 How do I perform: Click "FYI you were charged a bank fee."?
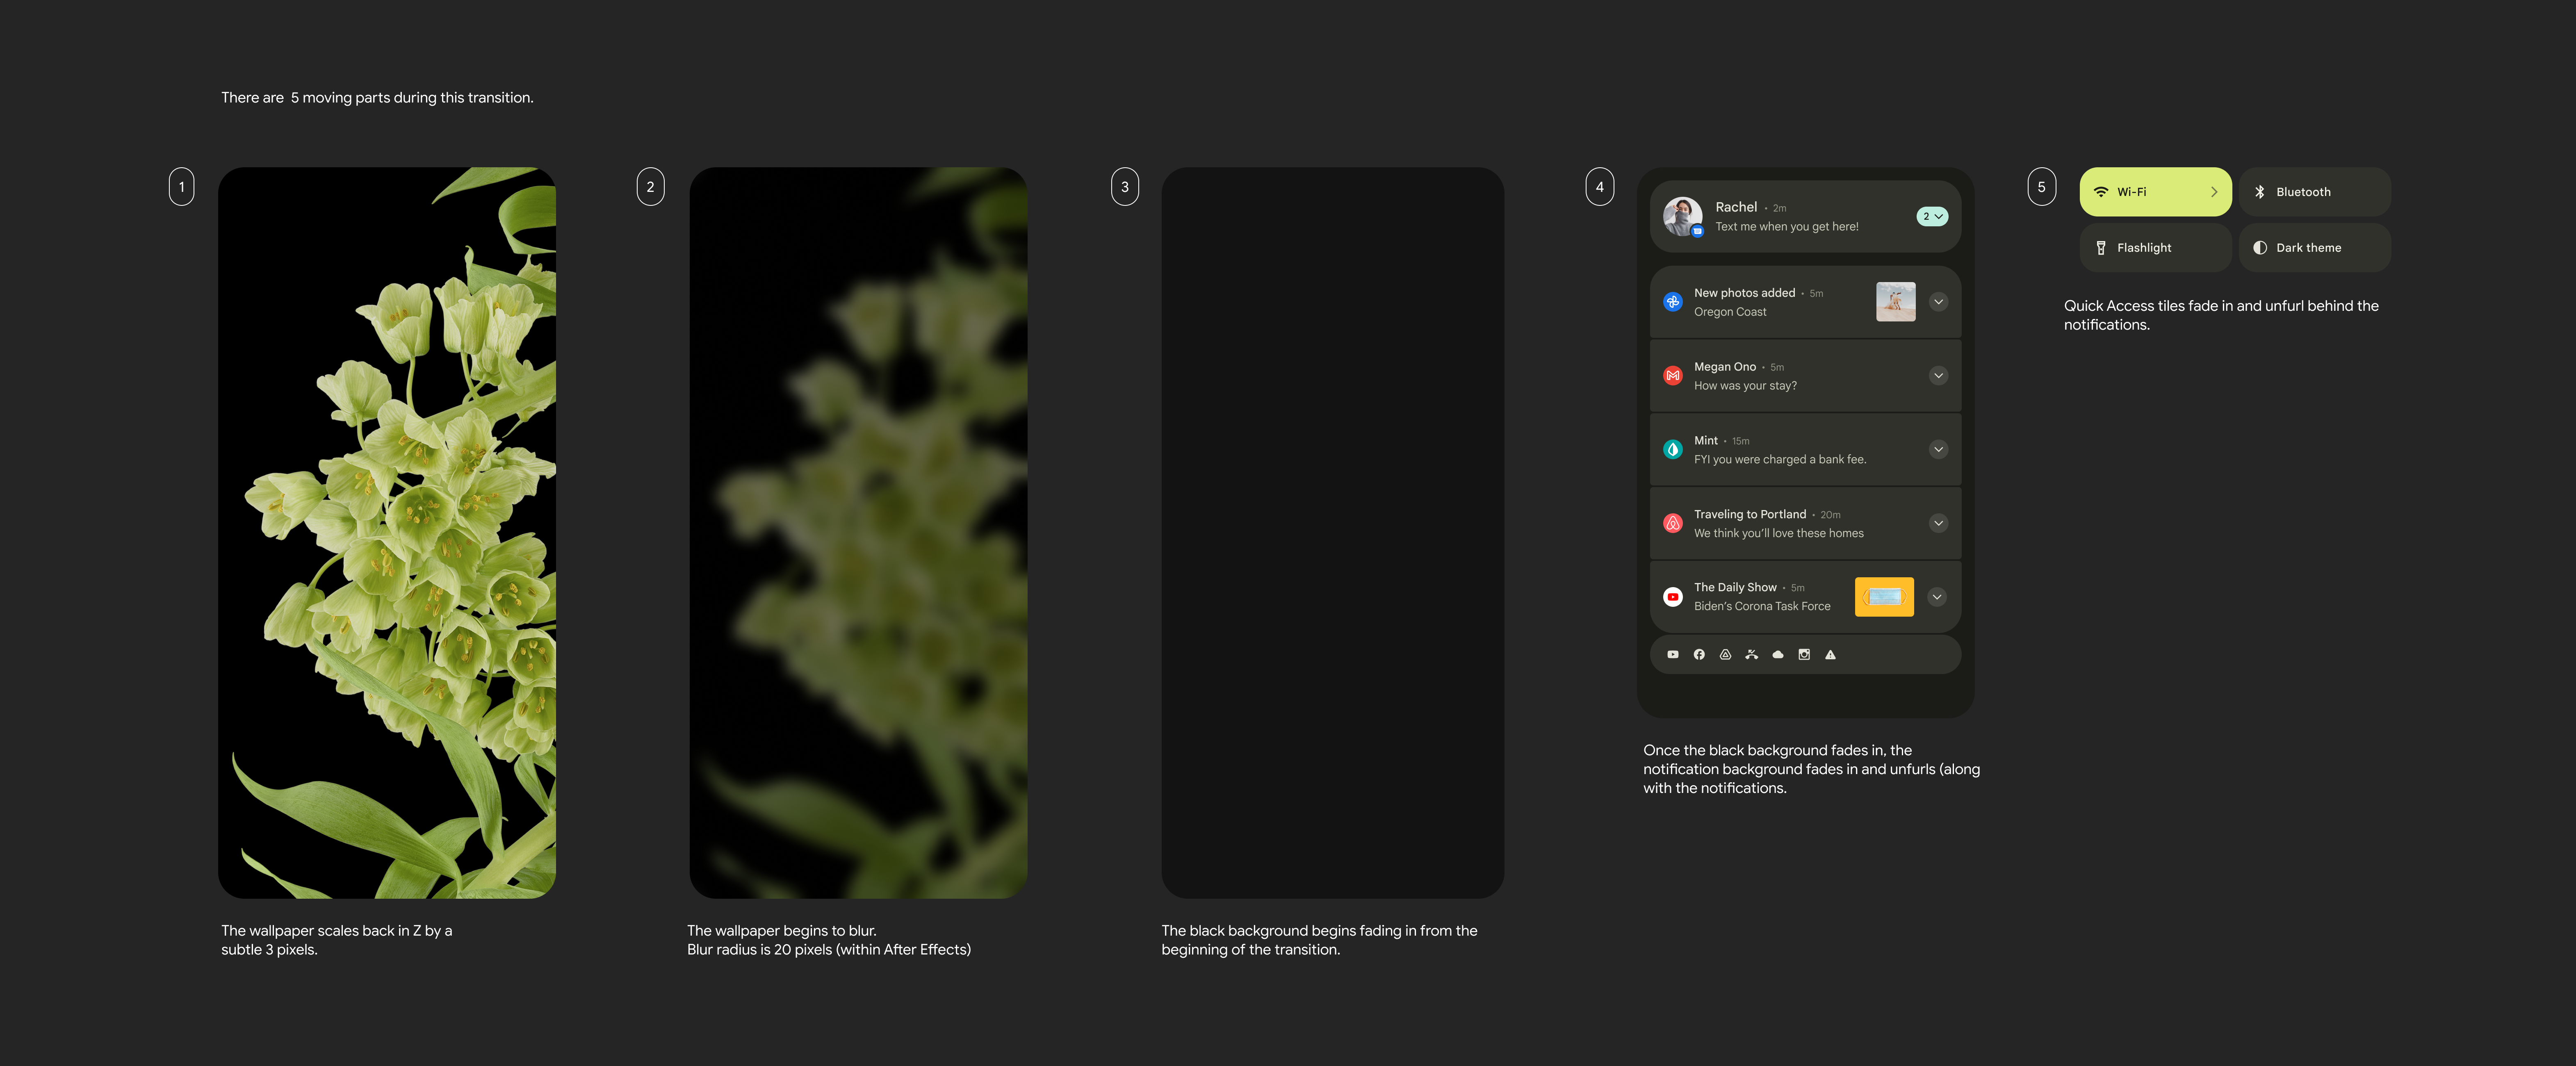(1780, 460)
